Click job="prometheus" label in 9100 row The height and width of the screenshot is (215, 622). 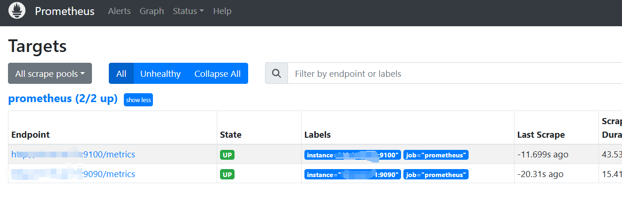(436, 155)
